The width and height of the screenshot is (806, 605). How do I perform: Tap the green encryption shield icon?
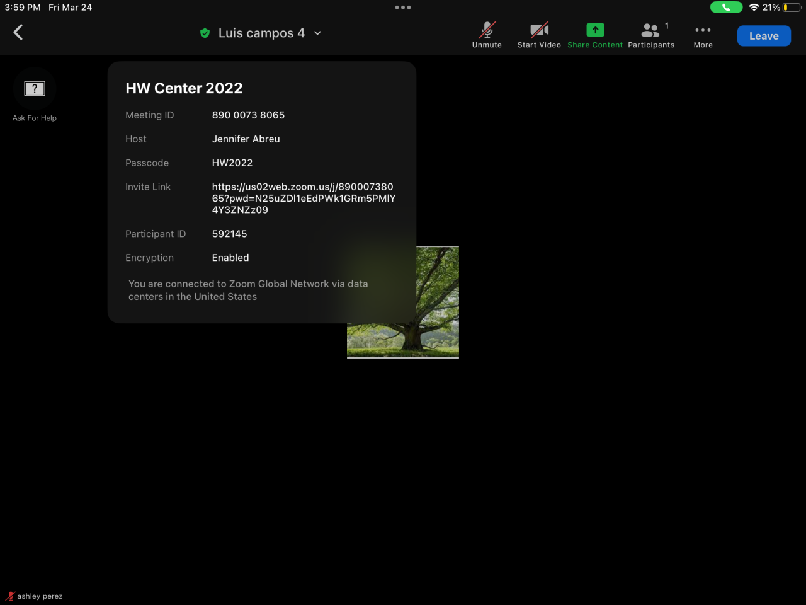pos(205,33)
